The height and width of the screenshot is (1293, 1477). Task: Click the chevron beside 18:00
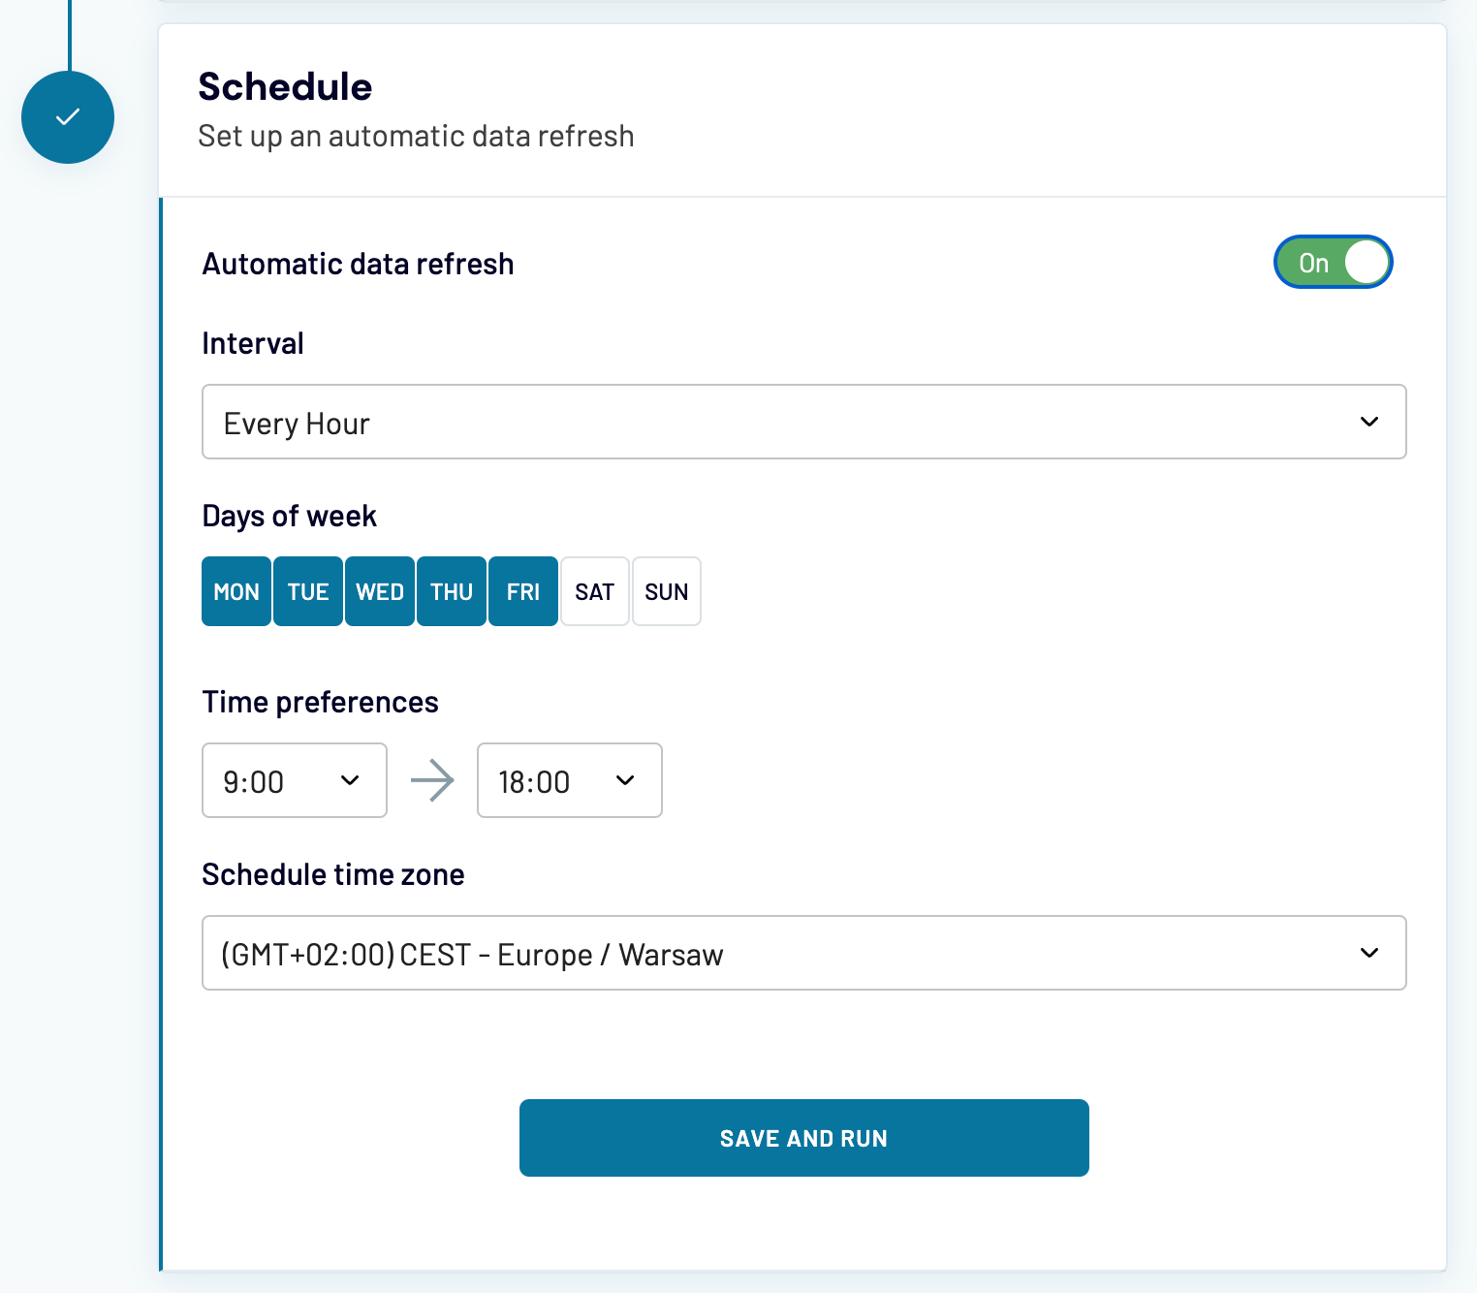tap(625, 780)
